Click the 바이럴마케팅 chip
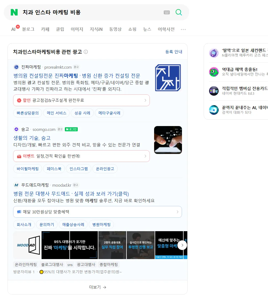268x295 pixels. (x=28, y=169)
